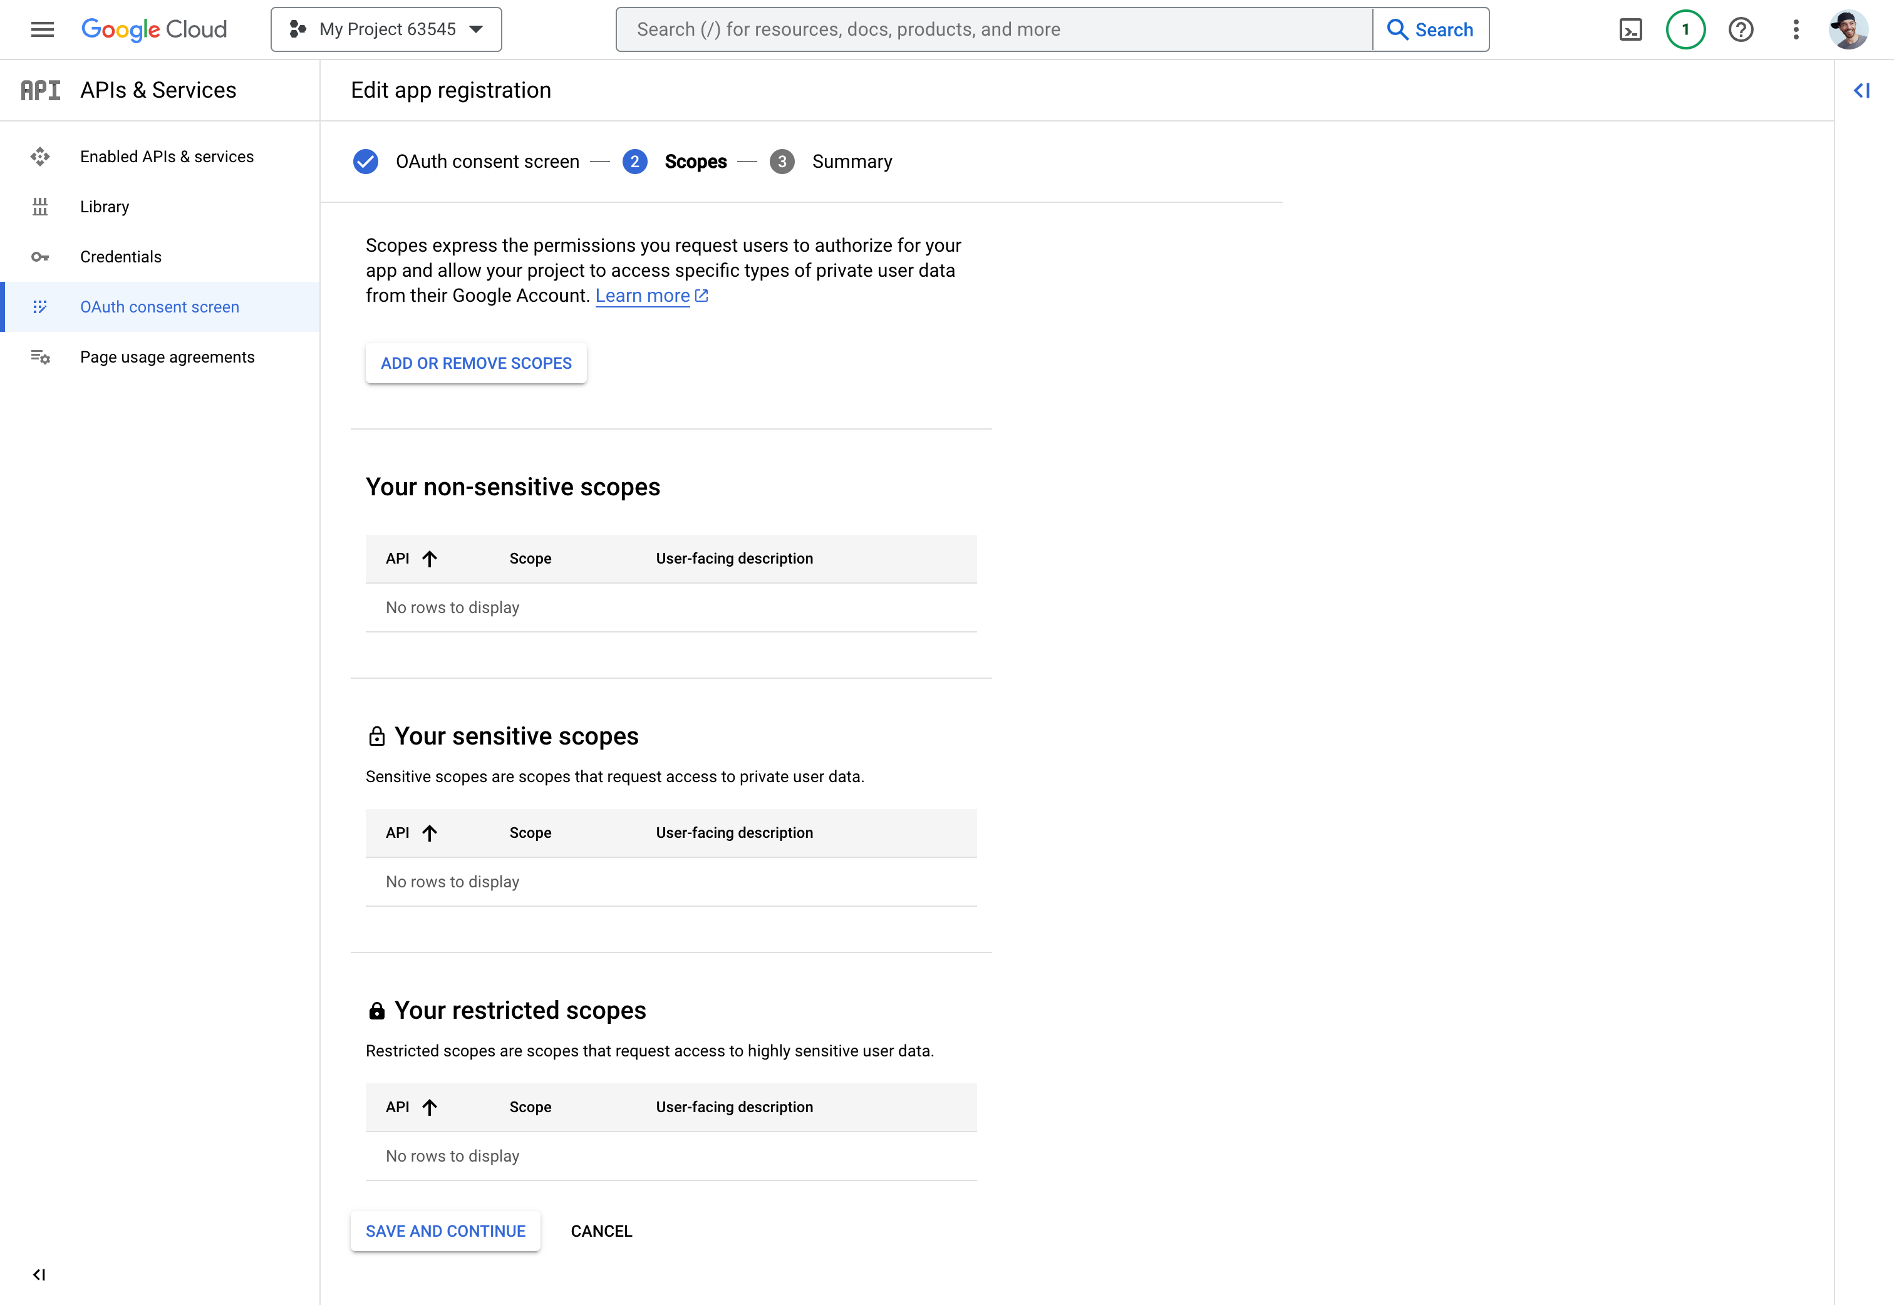Open the My Project 63545 project selector
This screenshot has height=1305, width=1894.
[385, 29]
